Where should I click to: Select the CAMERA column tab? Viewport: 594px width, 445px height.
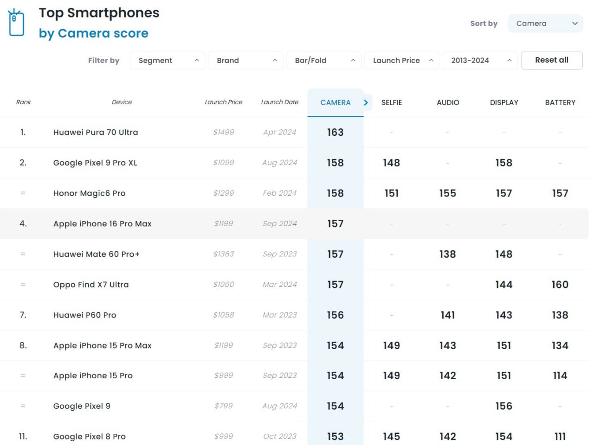coord(335,102)
